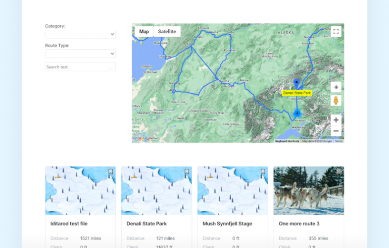Zoom in on the map
Image resolution: width=389 pixels, height=248 pixels.
(x=336, y=120)
